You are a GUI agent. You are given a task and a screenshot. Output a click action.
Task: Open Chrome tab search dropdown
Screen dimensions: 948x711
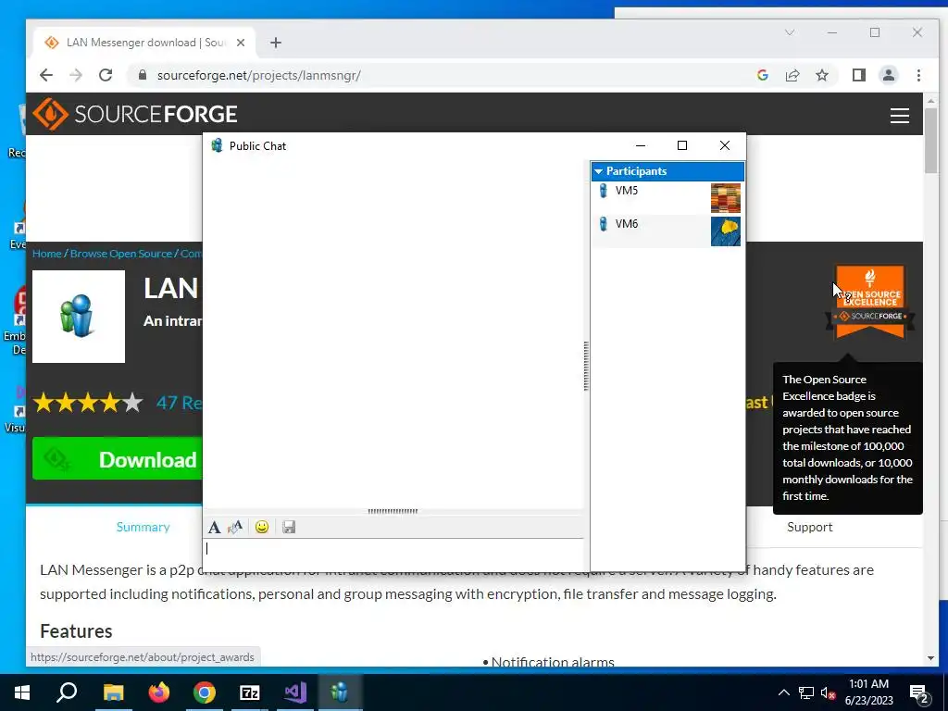(790, 32)
